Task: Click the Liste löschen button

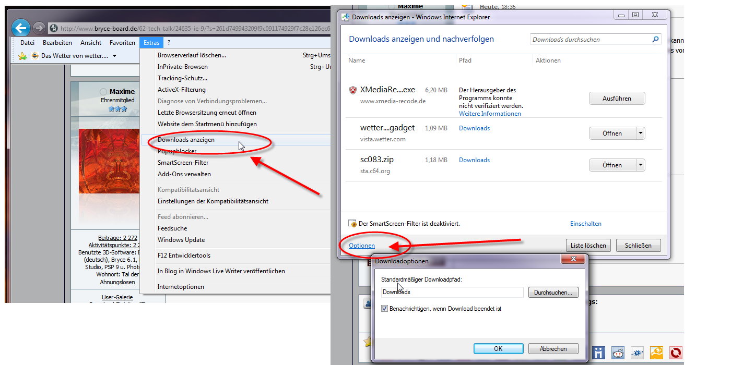Action: pos(588,246)
